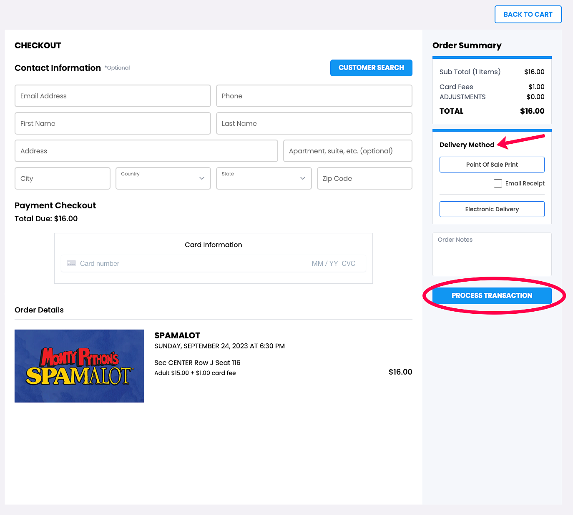Focus the Apartment, suite field

[x=348, y=151]
